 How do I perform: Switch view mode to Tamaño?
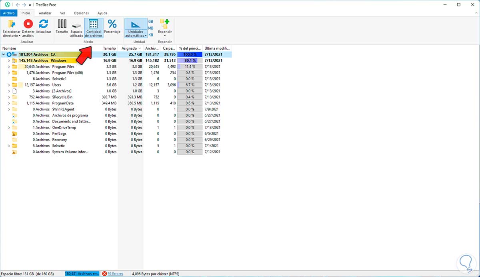62,26
